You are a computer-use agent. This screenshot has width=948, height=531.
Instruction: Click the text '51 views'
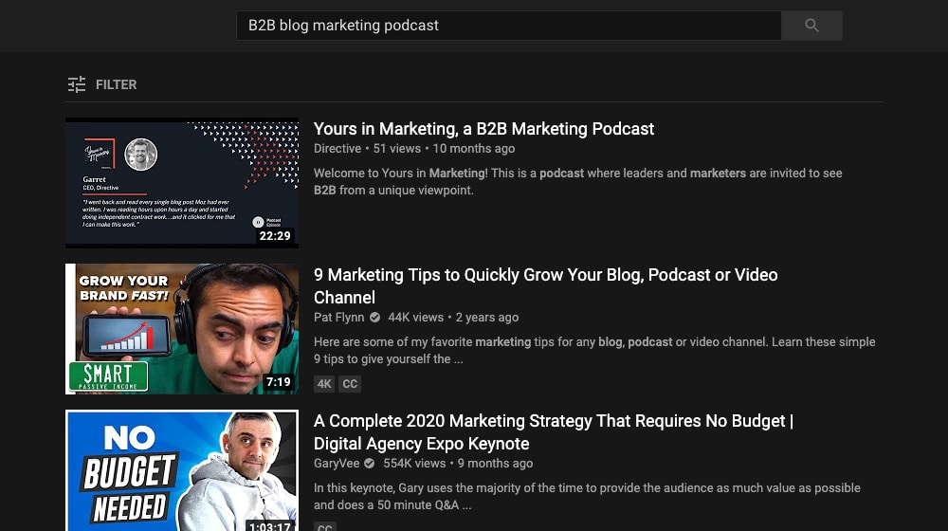coord(396,148)
